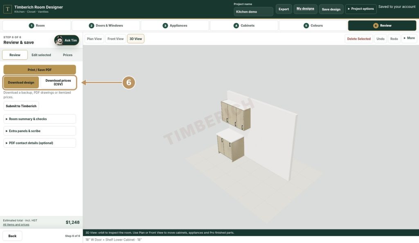Expand PDF contact details (optional) section
The width and height of the screenshot is (419, 243).
coord(40,143)
